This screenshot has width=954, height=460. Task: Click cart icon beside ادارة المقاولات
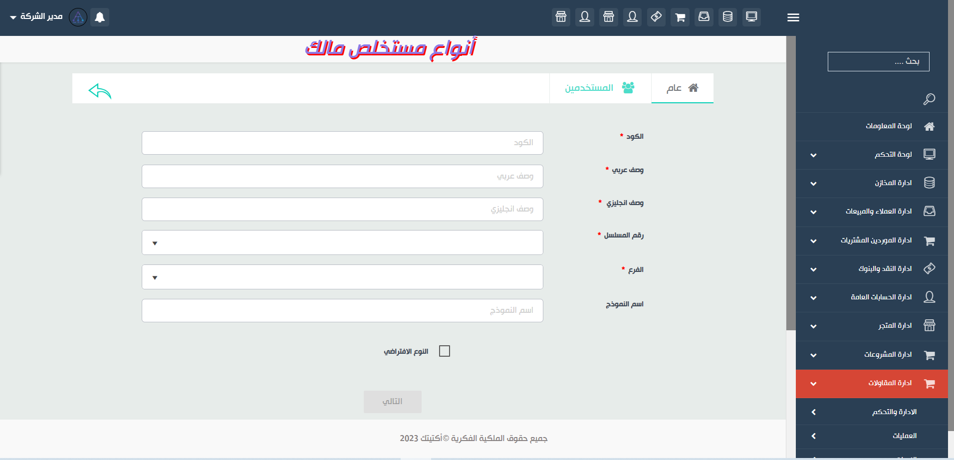(929, 383)
